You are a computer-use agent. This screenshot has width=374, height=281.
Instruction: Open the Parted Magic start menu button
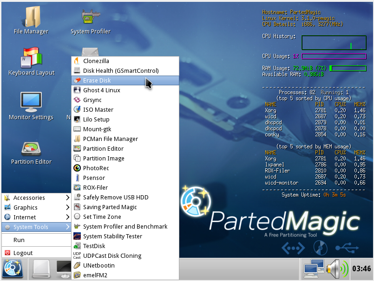coord(13,269)
